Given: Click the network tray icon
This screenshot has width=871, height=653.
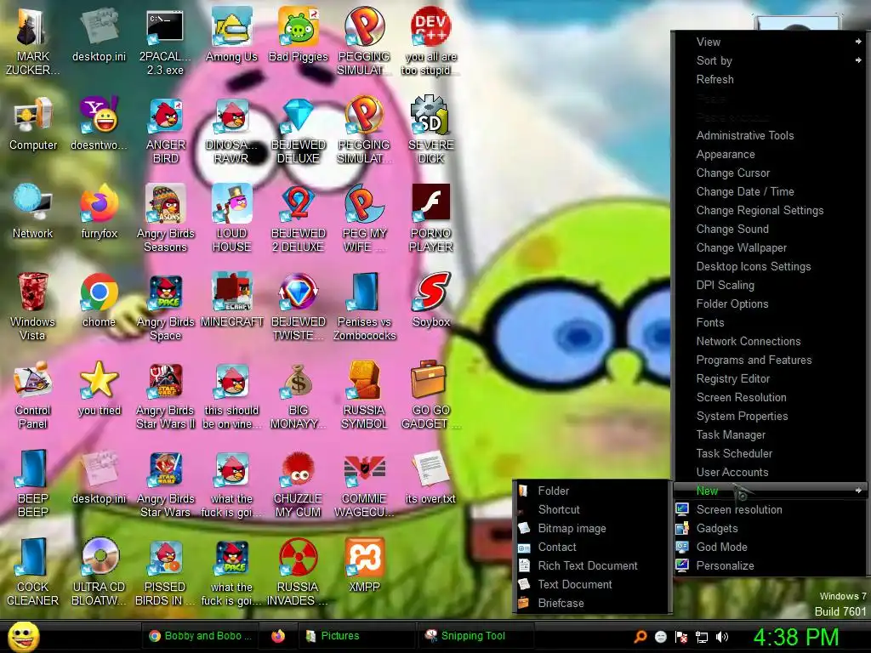Looking at the screenshot, I should pos(702,637).
